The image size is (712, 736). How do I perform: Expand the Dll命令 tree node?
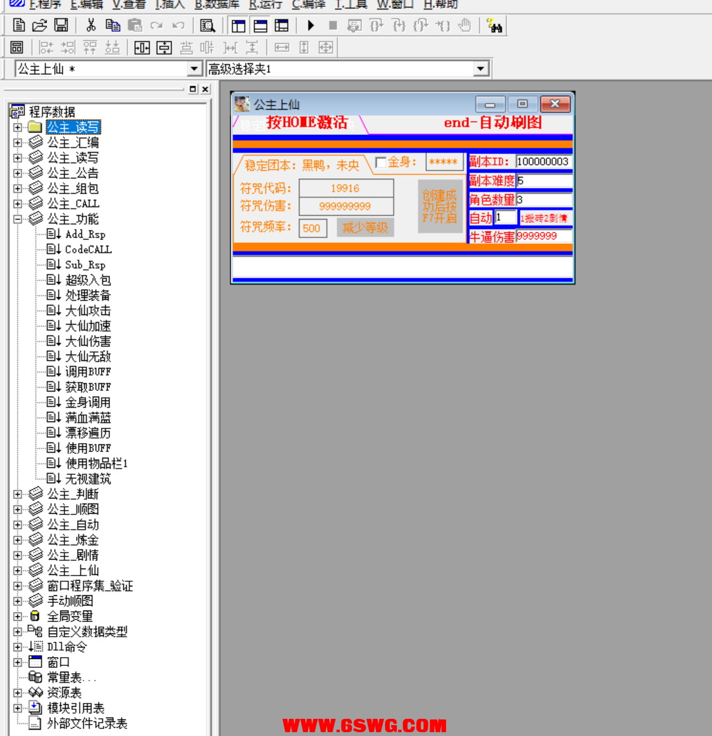18,647
